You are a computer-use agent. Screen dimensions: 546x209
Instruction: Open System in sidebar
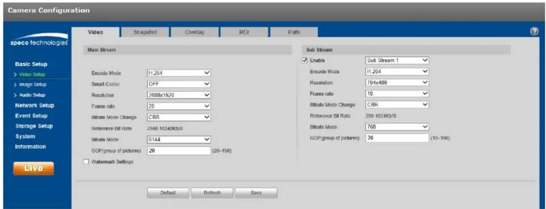25,136
